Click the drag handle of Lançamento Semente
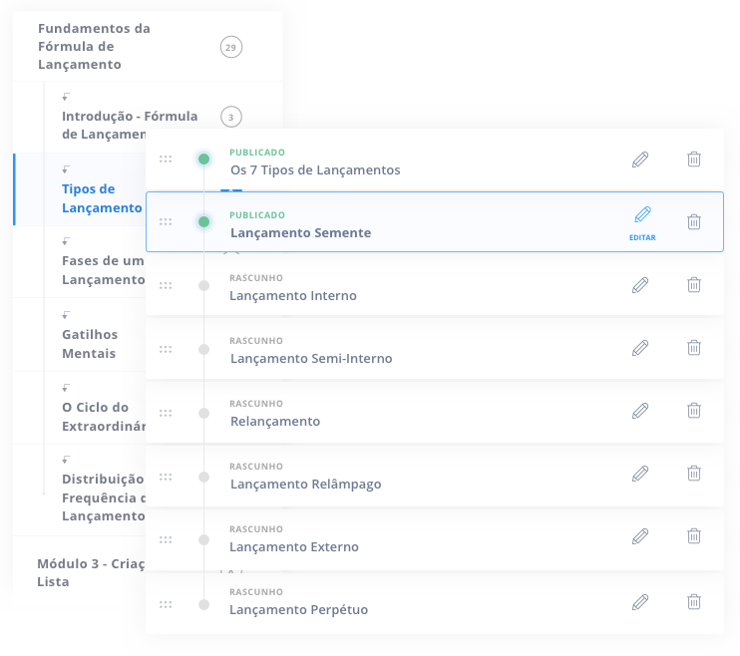 (x=166, y=221)
